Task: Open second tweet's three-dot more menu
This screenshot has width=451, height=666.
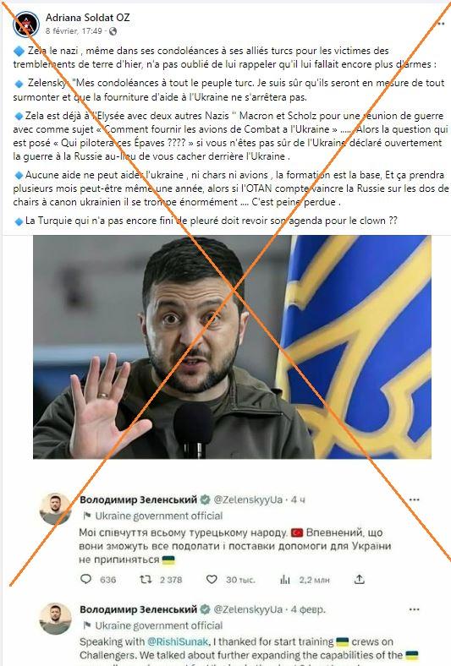Action: coord(414,609)
